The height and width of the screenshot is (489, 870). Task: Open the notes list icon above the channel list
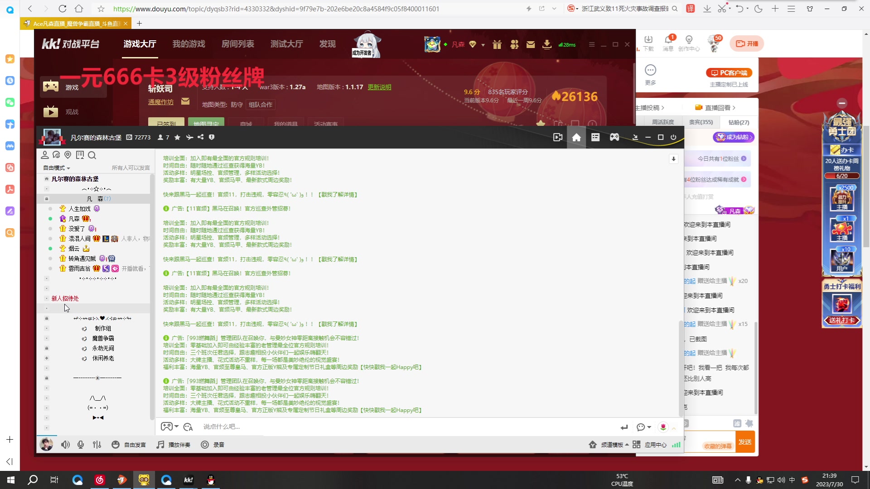(x=80, y=155)
